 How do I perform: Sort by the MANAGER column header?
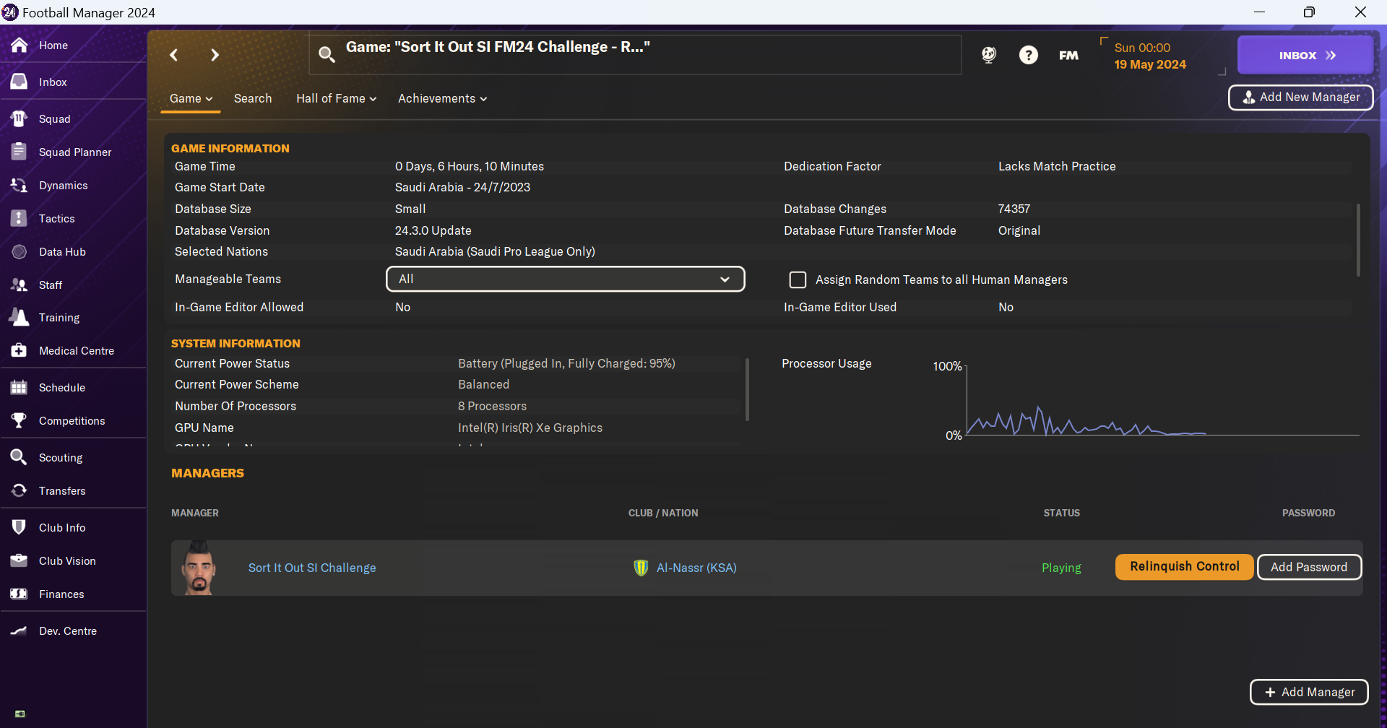point(195,513)
